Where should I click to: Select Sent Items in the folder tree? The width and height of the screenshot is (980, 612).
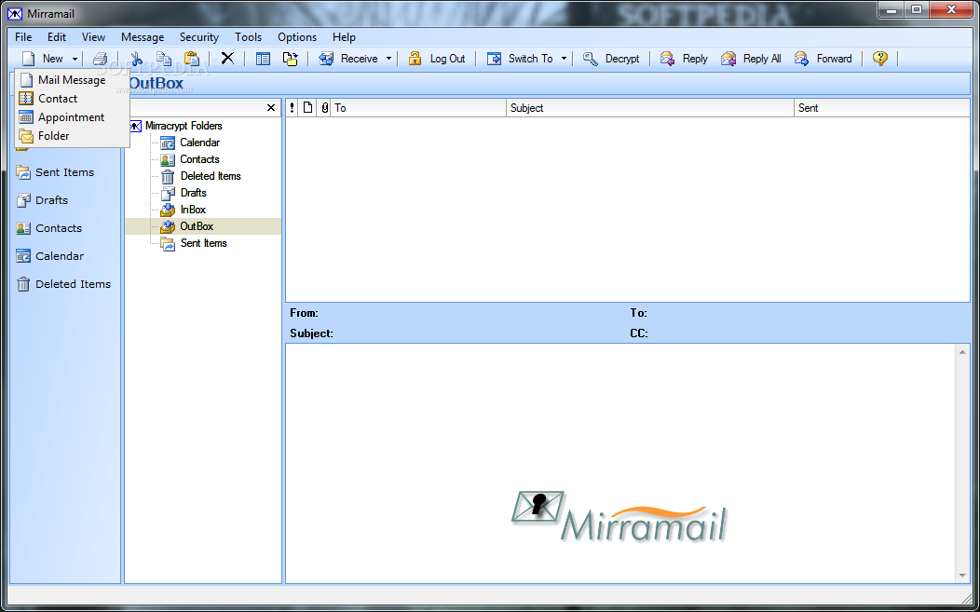click(203, 243)
